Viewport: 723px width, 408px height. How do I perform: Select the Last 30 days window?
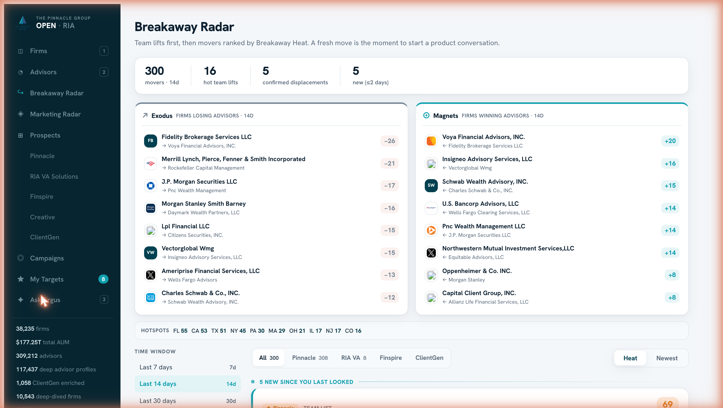[188, 400]
